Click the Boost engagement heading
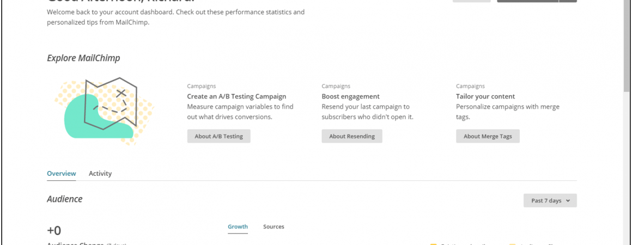The height and width of the screenshot is (245, 632). [x=351, y=97]
